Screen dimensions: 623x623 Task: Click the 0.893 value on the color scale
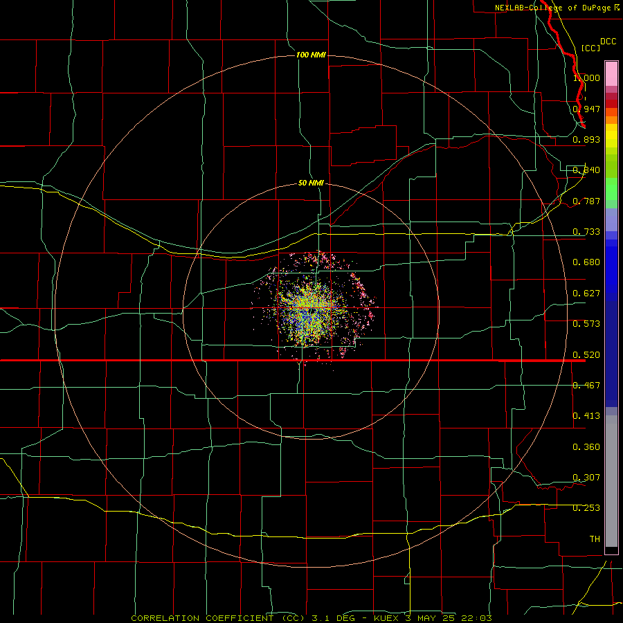586,139
